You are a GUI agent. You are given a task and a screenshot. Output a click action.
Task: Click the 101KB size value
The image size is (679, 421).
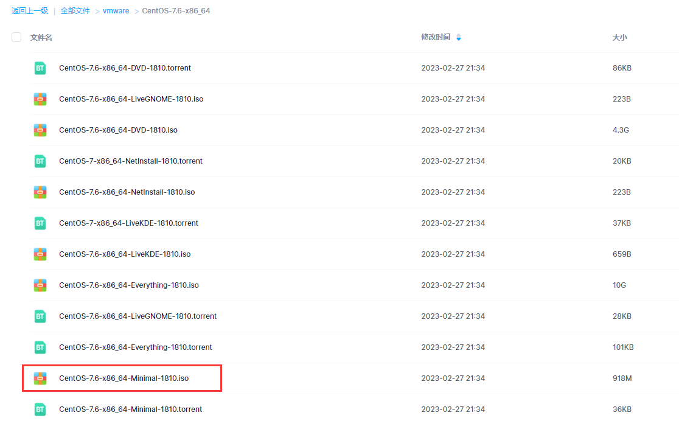tap(623, 347)
